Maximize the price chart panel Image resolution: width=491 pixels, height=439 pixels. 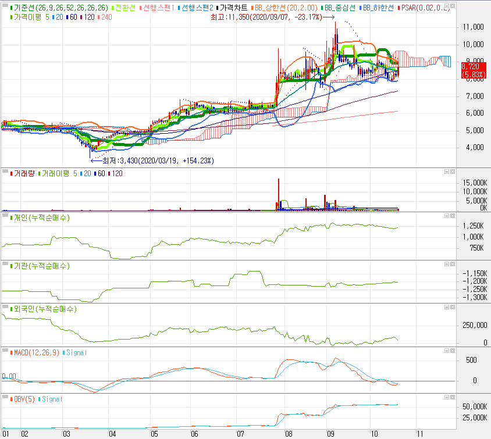pos(447,6)
